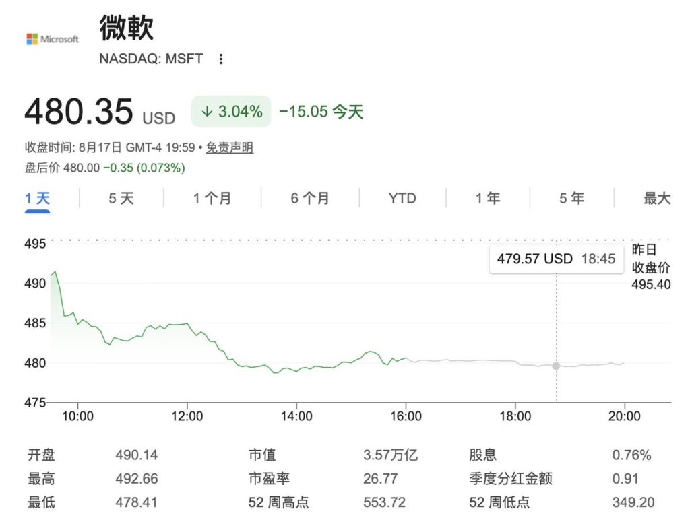
Task: Click the 12:00 point on the green price line
Action: pyautogui.click(x=187, y=324)
